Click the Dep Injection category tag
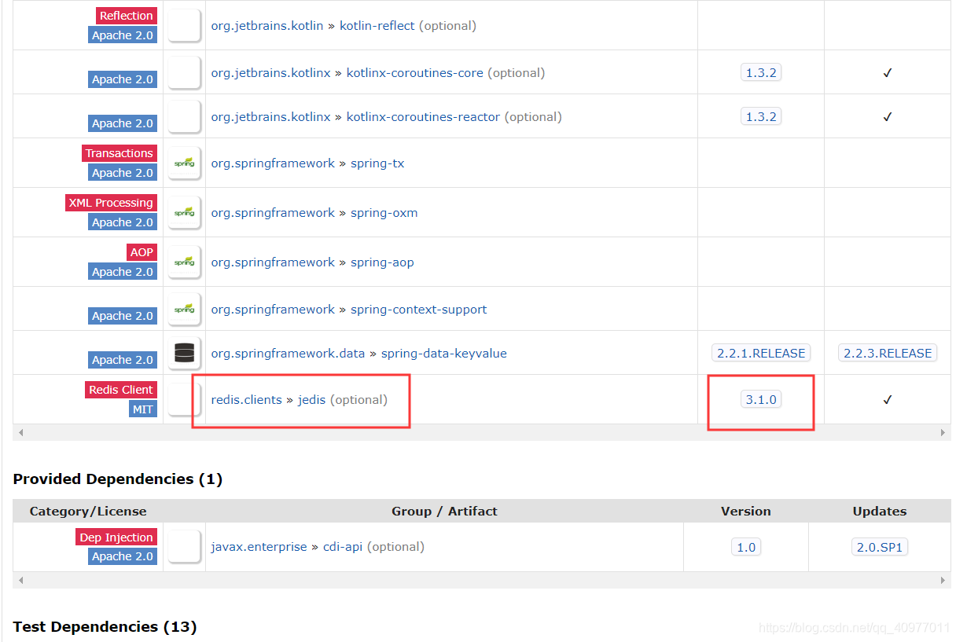This screenshot has width=956, height=642. [116, 537]
